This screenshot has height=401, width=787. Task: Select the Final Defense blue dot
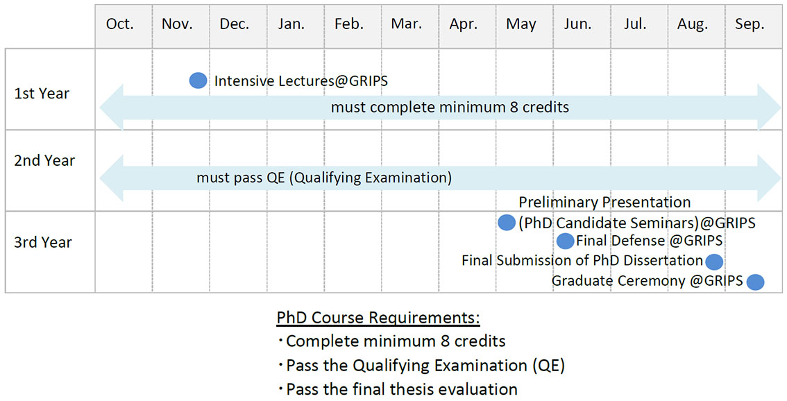565,241
